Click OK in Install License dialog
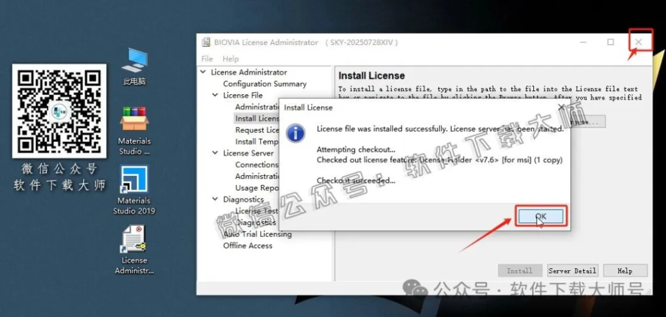This screenshot has width=666, height=317. tap(541, 217)
